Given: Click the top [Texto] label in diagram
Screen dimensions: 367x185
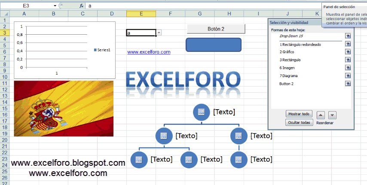Looking at the screenshot, I should (x=224, y=112).
